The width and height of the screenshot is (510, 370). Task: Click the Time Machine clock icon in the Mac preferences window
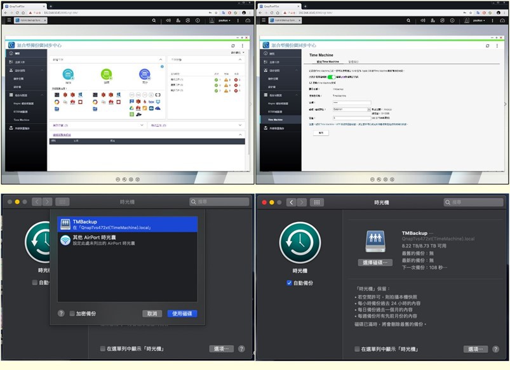click(300, 242)
